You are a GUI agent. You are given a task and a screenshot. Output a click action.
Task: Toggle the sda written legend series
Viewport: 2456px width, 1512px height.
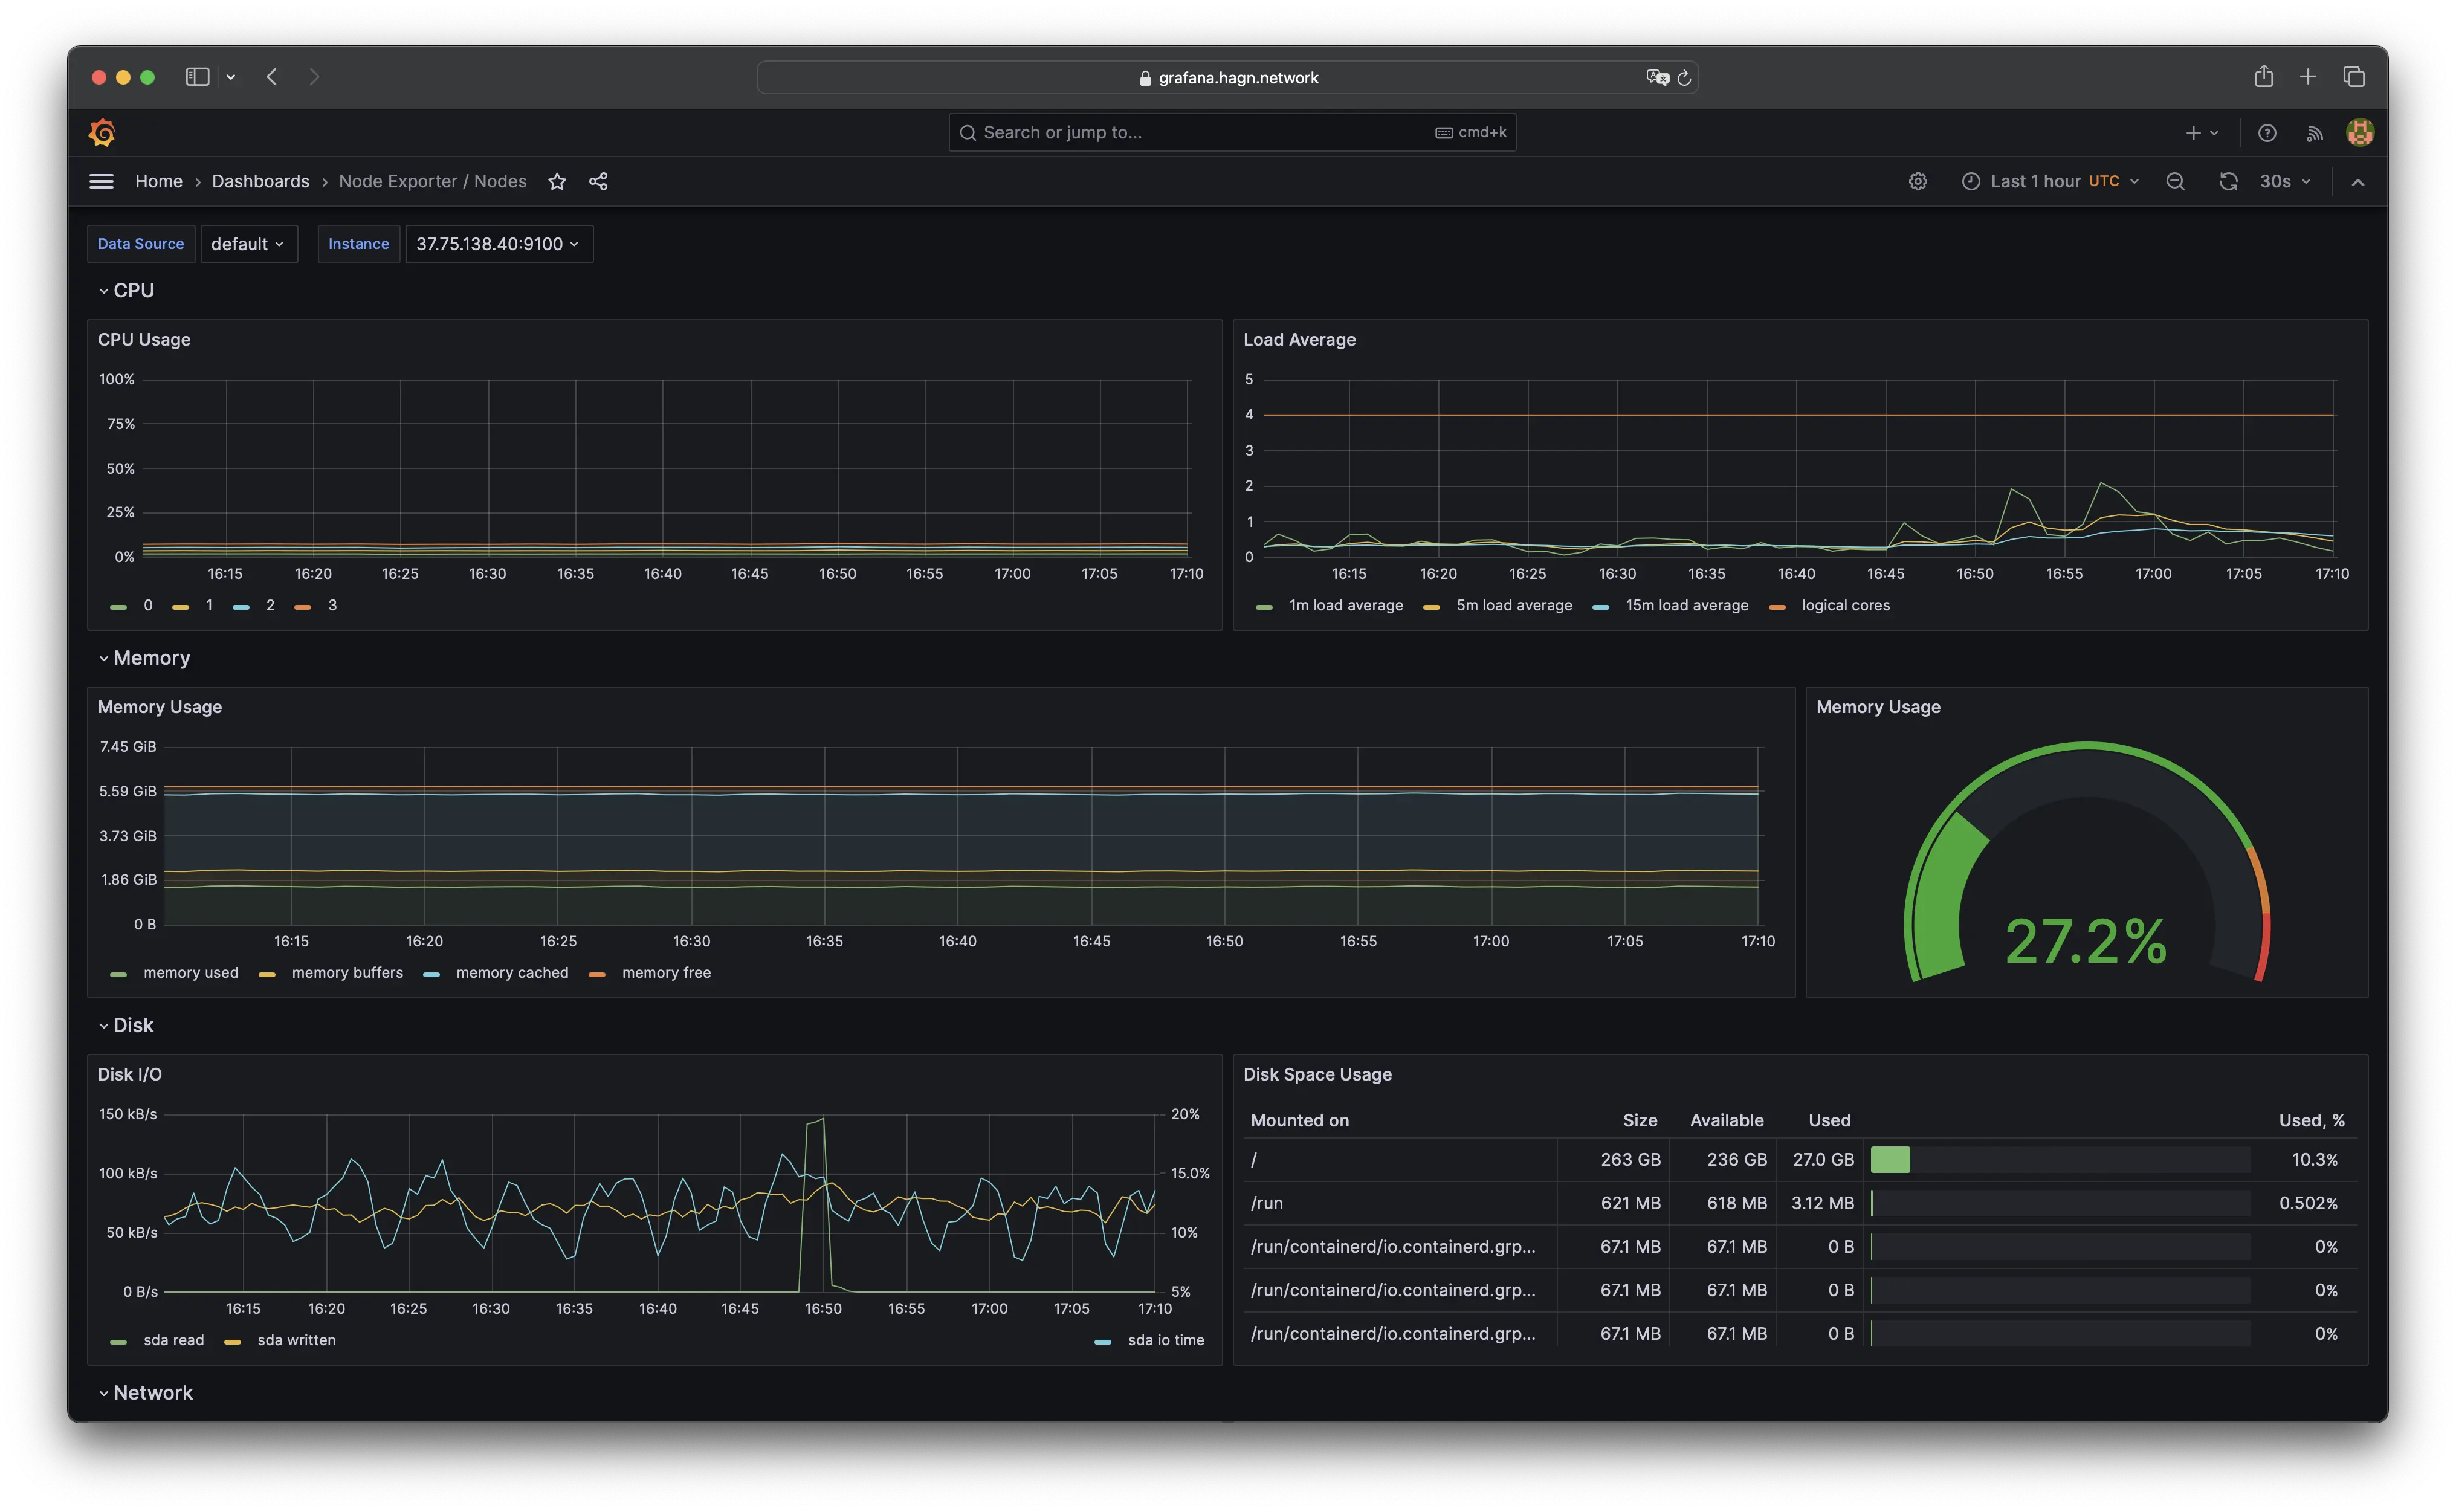296,1340
